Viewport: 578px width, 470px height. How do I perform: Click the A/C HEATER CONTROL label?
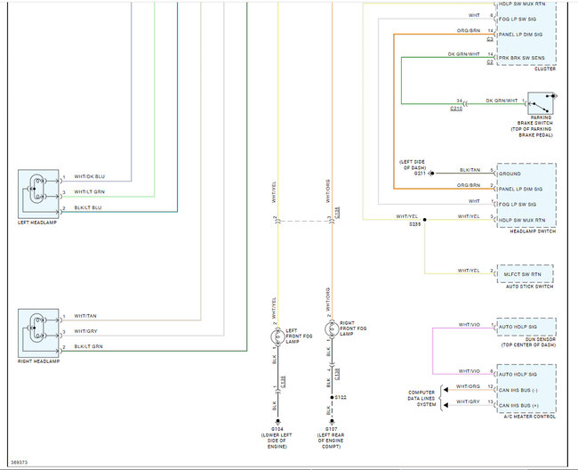530,417
